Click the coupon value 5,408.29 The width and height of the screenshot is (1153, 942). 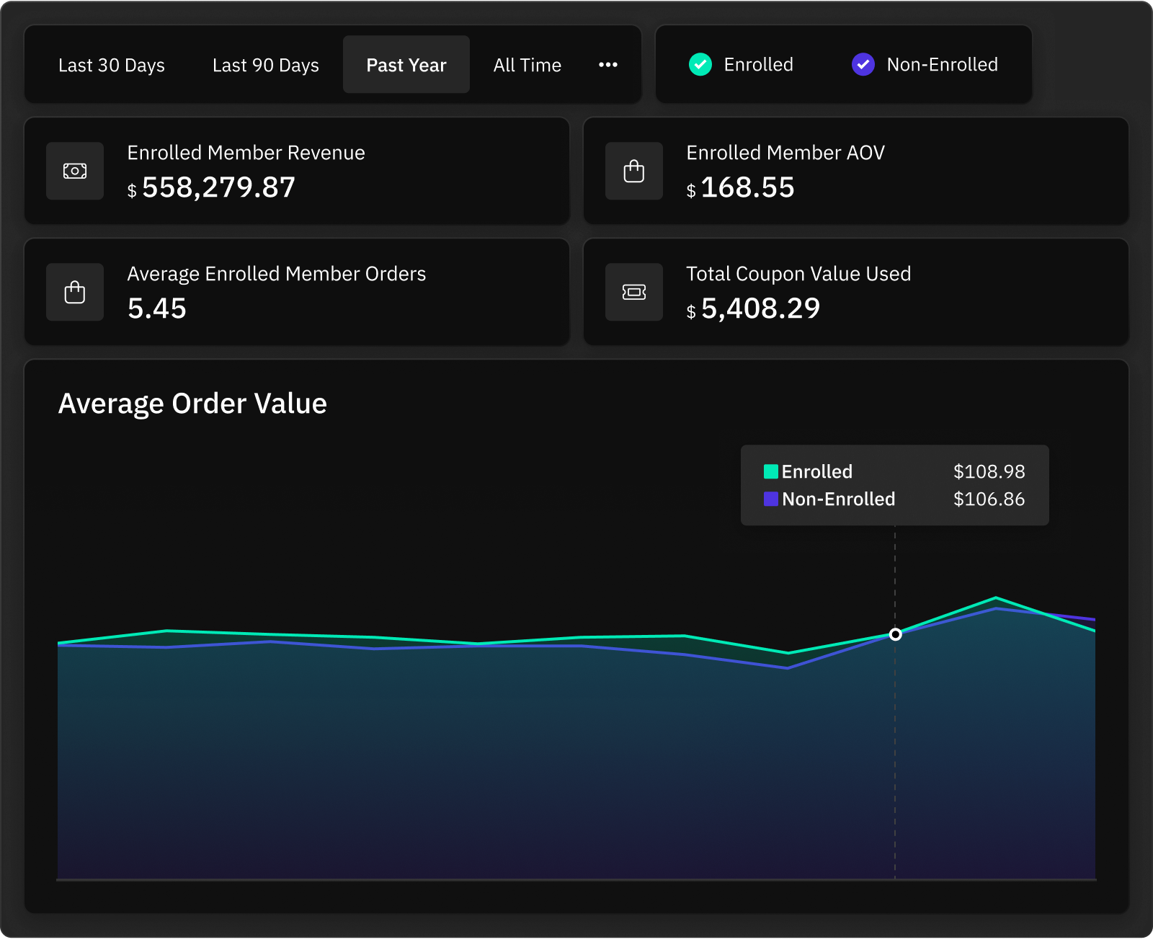click(760, 309)
